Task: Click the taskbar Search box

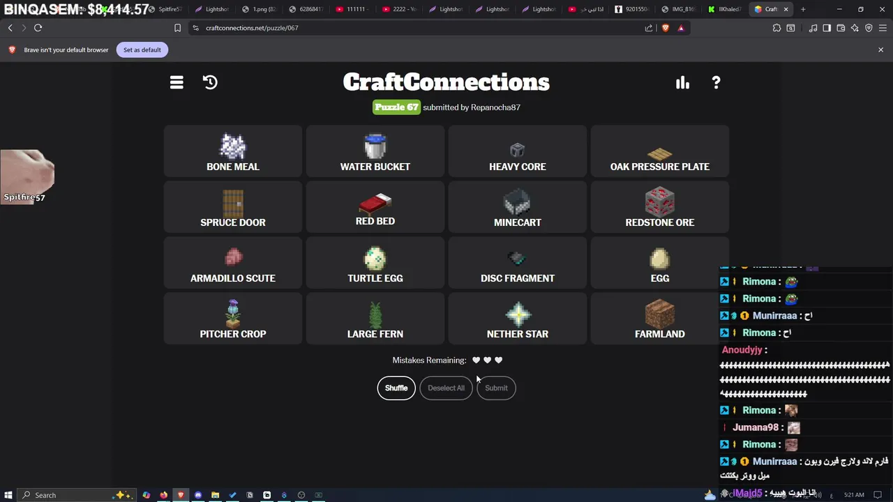Action: [x=77, y=495]
